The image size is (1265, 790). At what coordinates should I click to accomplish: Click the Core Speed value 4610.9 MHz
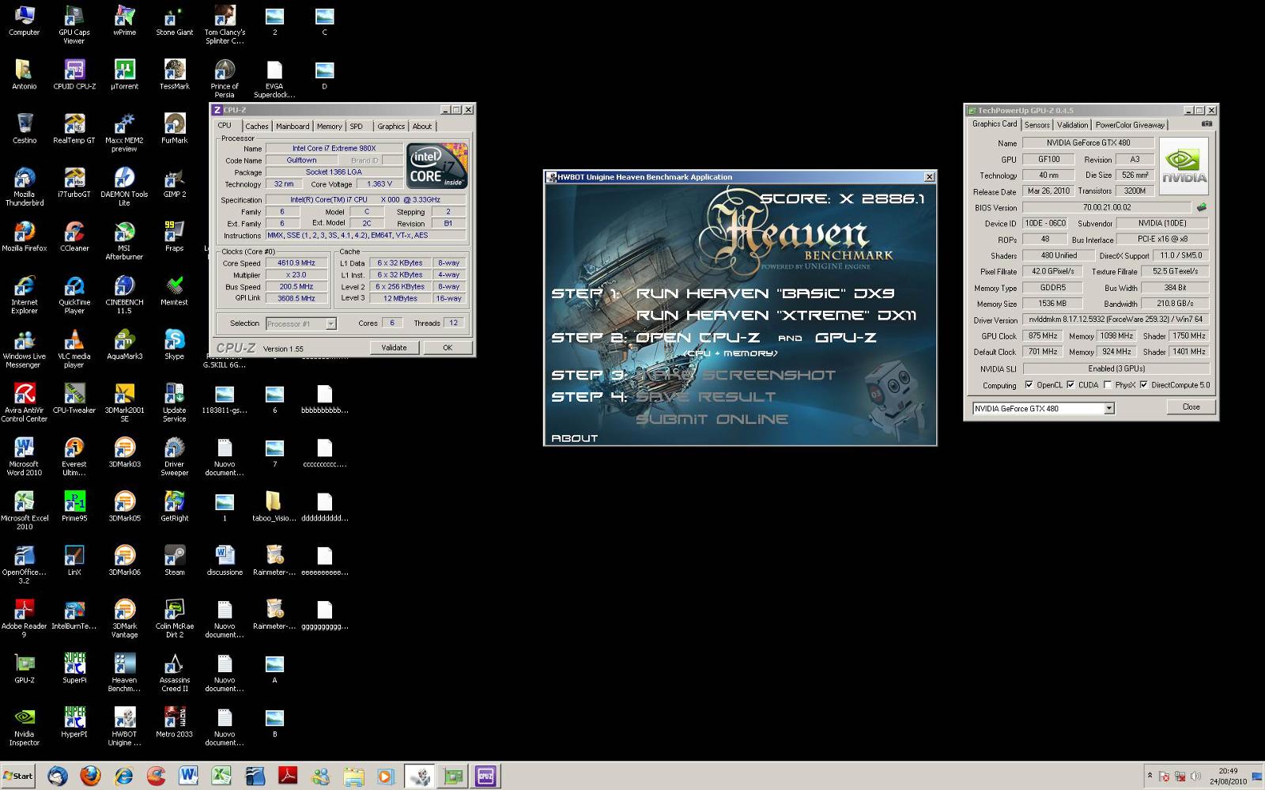pyautogui.click(x=296, y=263)
